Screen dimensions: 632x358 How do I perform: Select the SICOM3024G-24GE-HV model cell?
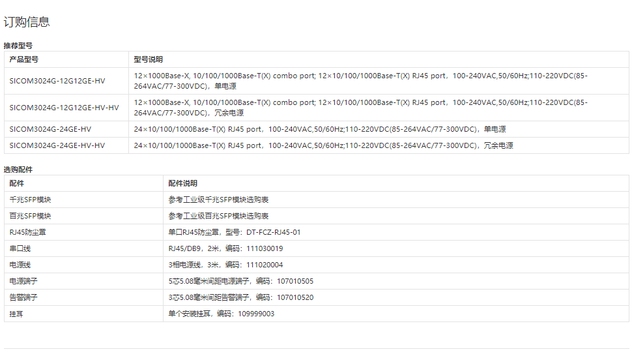[50, 129]
